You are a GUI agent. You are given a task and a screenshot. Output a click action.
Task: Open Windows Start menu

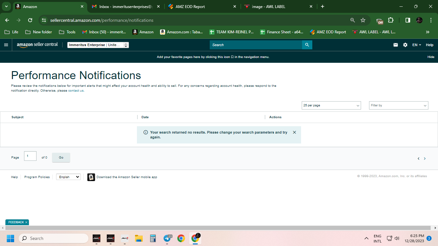(x=10, y=238)
